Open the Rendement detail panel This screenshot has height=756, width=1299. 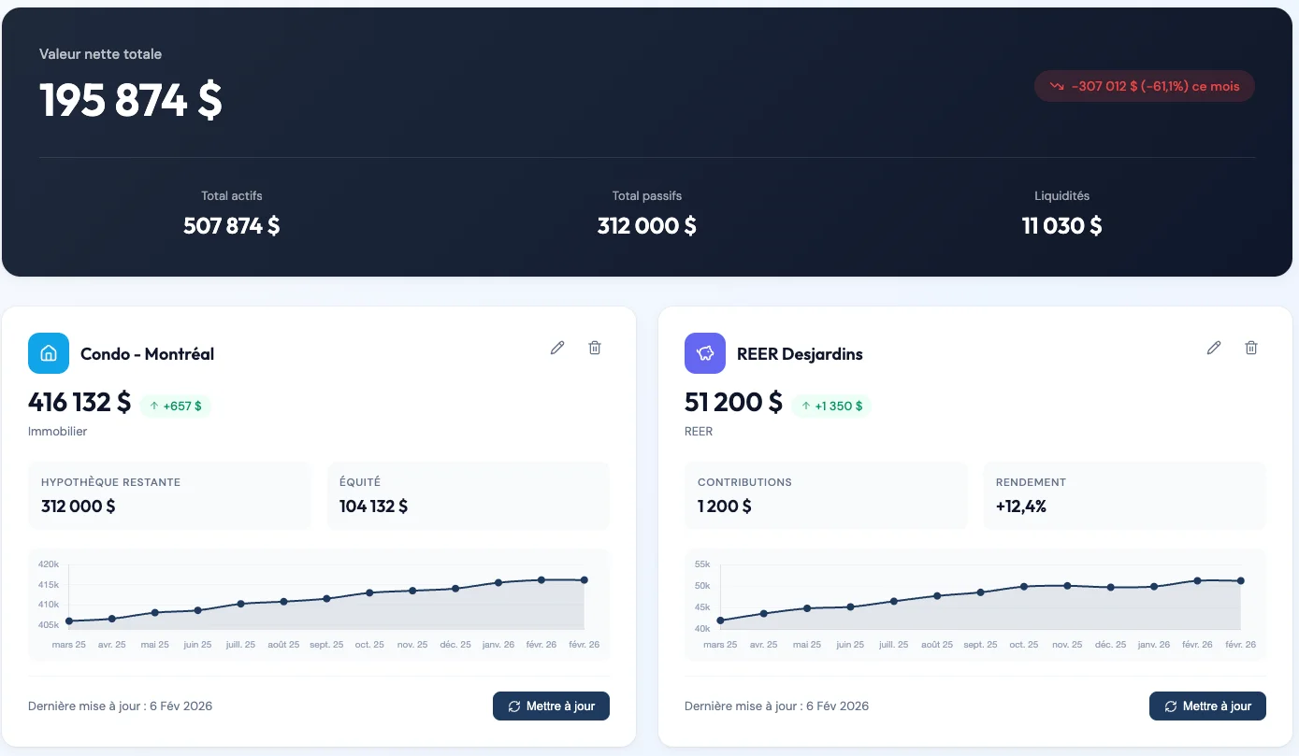pos(1124,495)
